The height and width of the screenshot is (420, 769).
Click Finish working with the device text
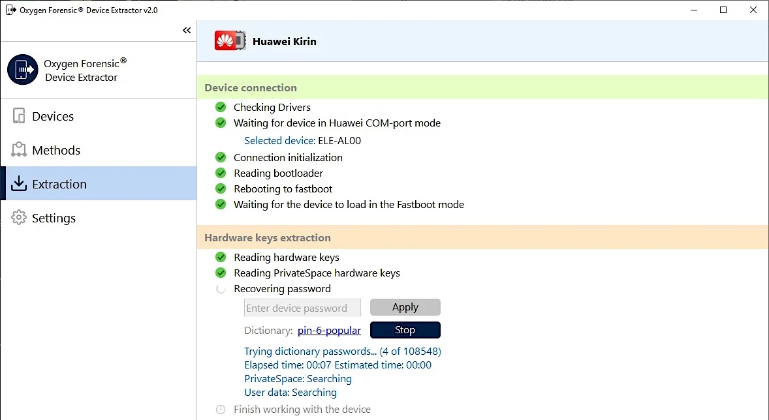coord(302,409)
